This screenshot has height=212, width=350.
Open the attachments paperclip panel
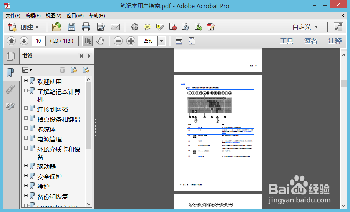(10, 89)
